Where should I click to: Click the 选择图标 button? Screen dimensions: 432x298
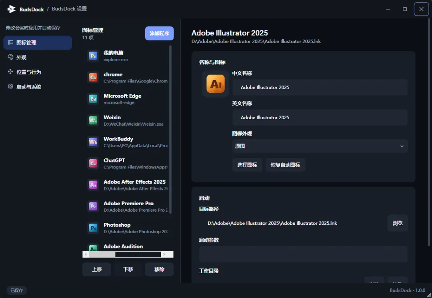click(247, 165)
